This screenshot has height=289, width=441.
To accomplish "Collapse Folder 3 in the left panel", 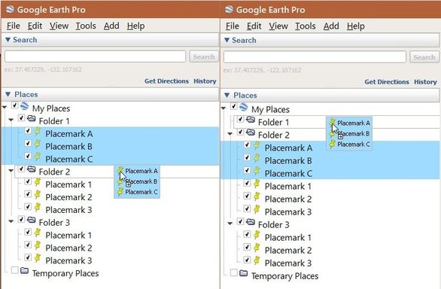I will (11, 221).
